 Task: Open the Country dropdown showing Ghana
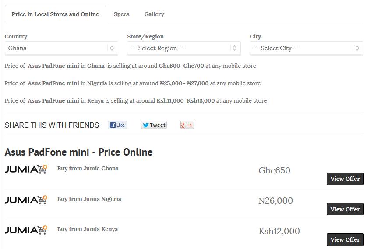pyautogui.click(x=61, y=48)
